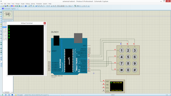Open the Tool menu
Viewport: 171px width, 96px height.
pyautogui.click(x=13, y=4)
